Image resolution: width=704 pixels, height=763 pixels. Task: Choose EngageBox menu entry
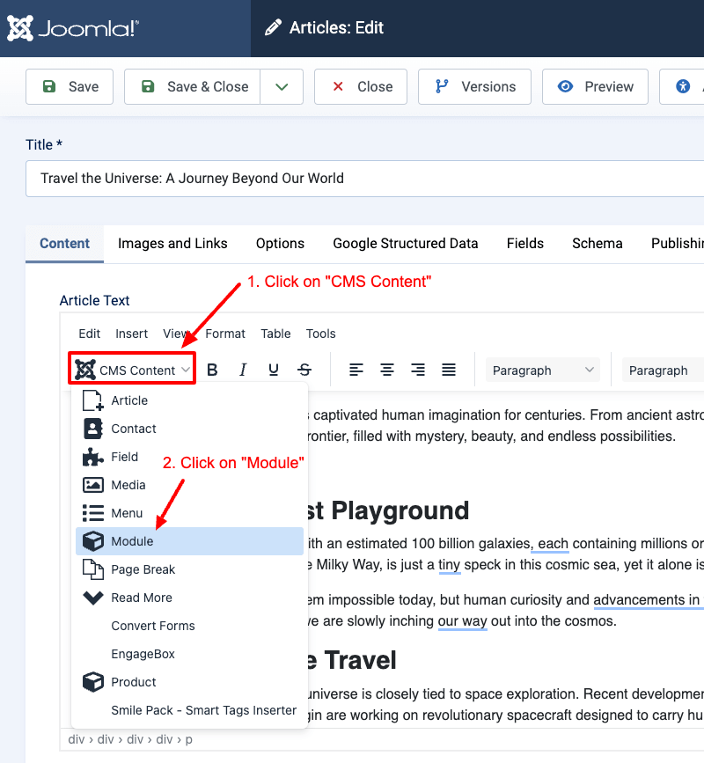tap(190, 654)
